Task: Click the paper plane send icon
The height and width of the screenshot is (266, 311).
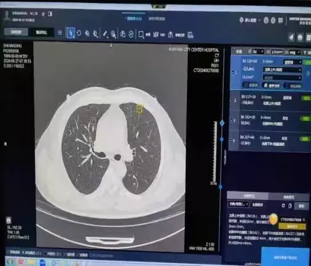Action: (291, 37)
